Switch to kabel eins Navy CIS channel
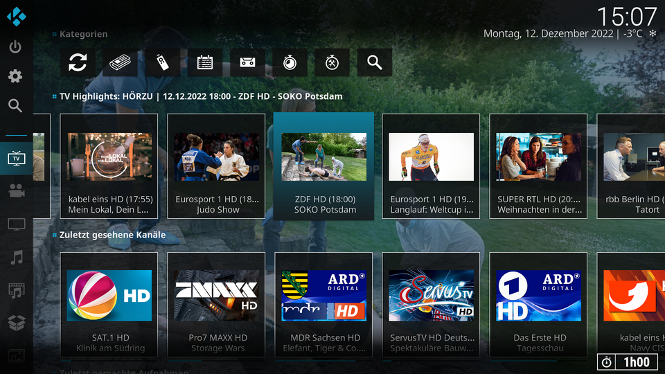Screen dimensions: 665x374 point(631,305)
